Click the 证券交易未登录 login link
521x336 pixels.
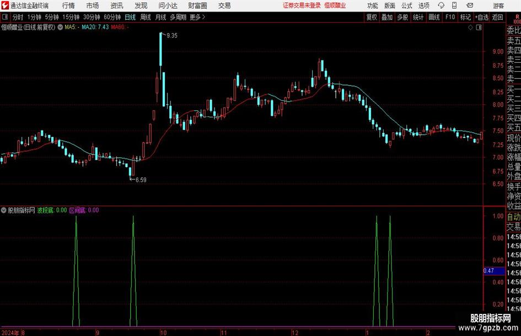302,6
